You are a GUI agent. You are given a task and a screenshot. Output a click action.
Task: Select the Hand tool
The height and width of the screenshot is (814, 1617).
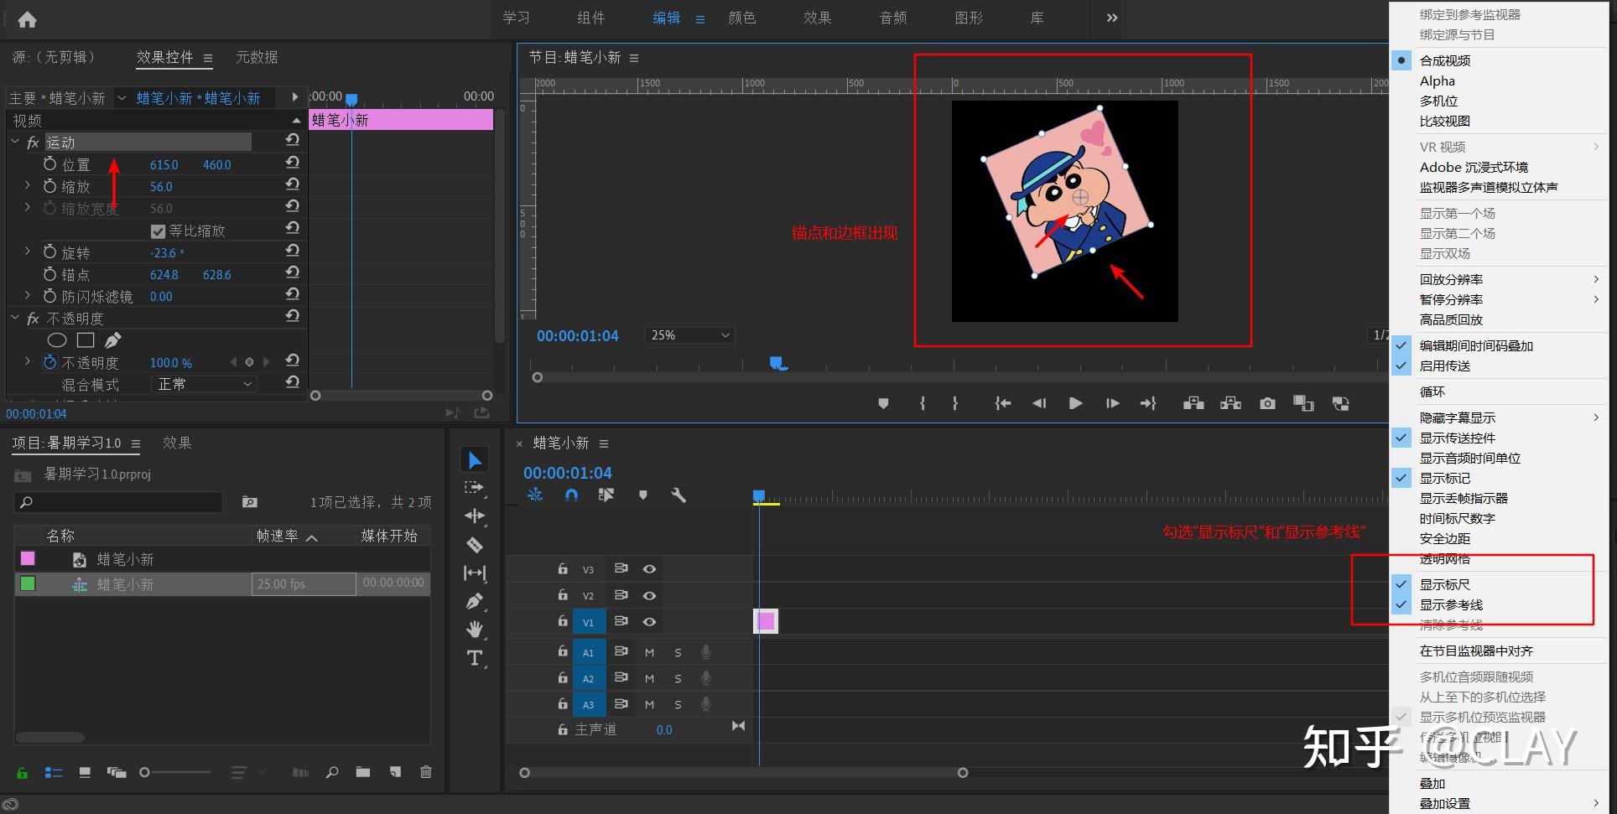pos(475,629)
